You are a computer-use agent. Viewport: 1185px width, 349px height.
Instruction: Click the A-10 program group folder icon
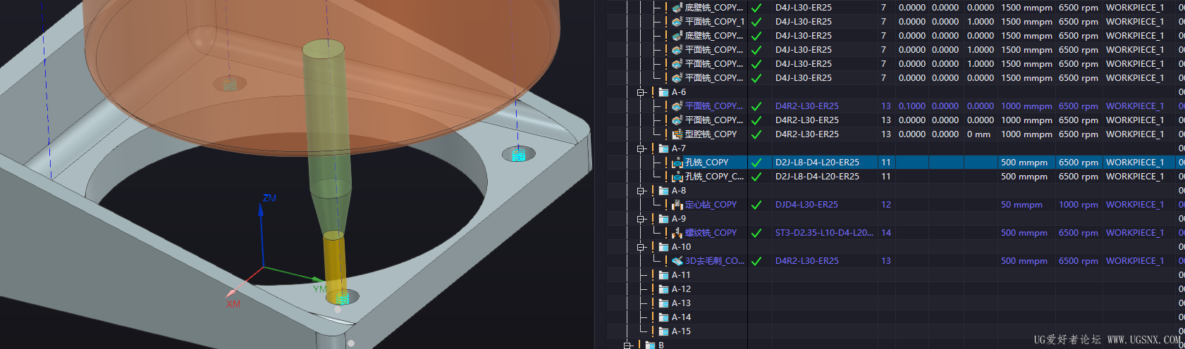[x=663, y=247]
